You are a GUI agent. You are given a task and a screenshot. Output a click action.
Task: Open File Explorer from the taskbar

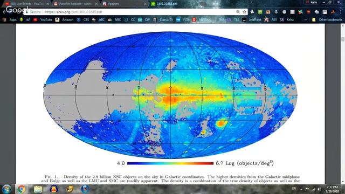[38, 189]
